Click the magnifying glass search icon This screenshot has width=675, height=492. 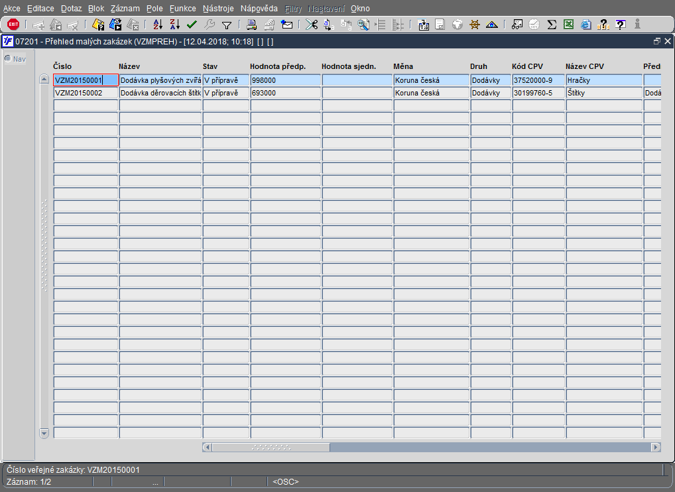click(363, 25)
